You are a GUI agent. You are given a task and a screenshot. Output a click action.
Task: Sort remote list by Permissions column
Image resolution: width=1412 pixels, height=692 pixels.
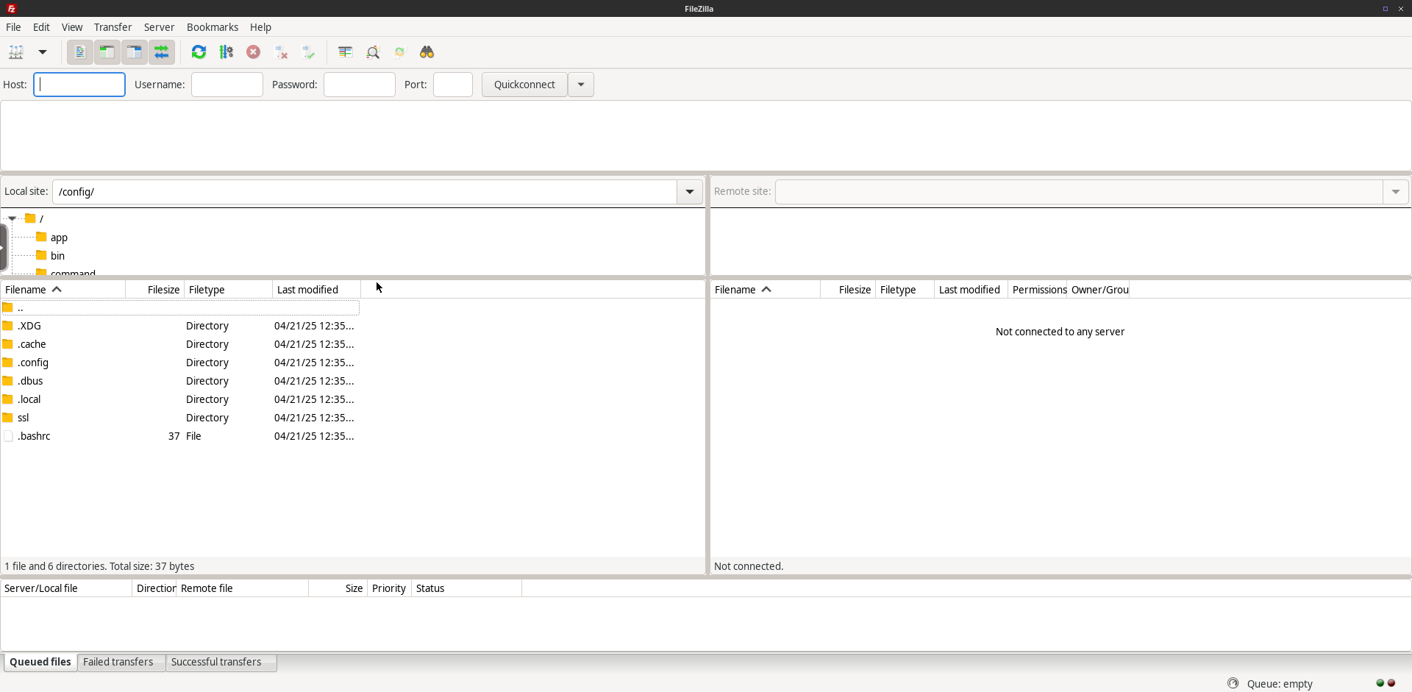tap(1038, 290)
